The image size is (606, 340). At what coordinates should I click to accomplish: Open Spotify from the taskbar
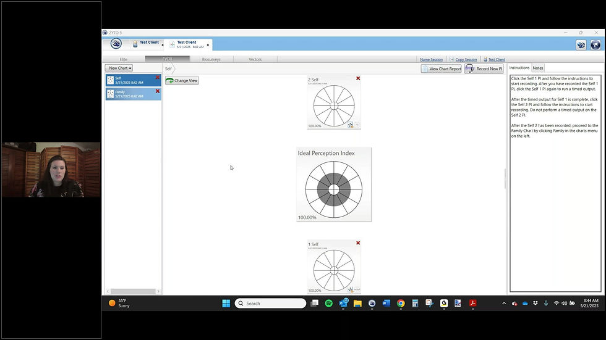coord(329,304)
